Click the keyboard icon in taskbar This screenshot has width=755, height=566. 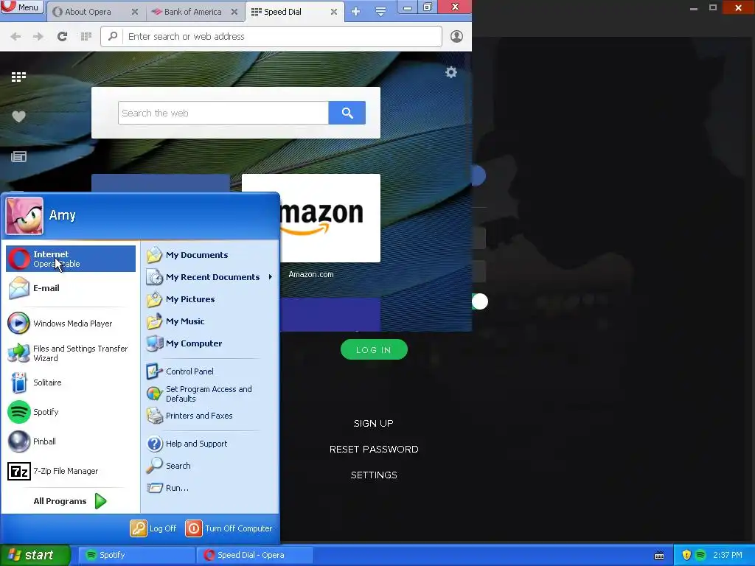659,556
